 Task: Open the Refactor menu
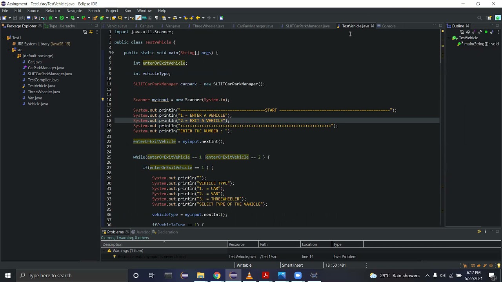pyautogui.click(x=53, y=11)
